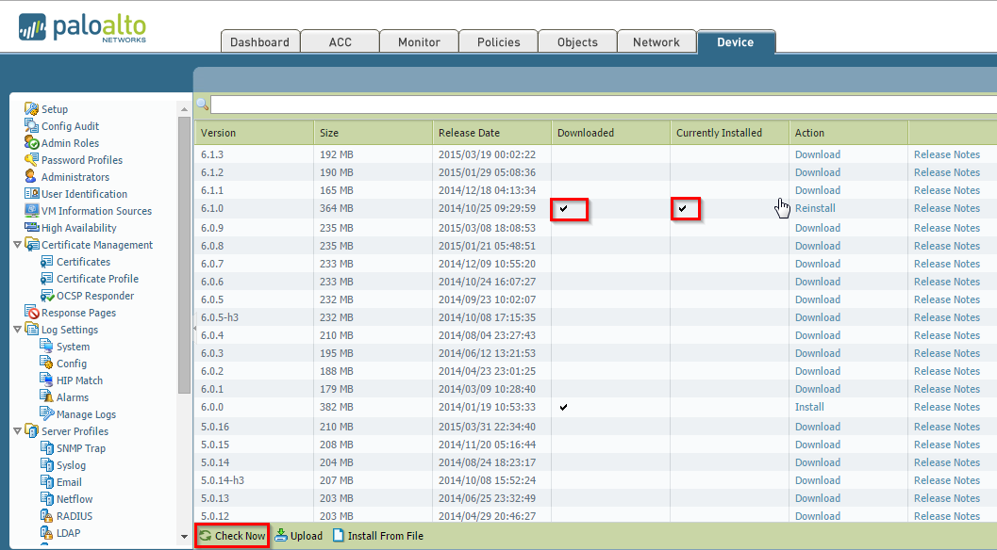
Task: Click Currently Installed checkmark for 6.1.0
Action: [x=682, y=208]
